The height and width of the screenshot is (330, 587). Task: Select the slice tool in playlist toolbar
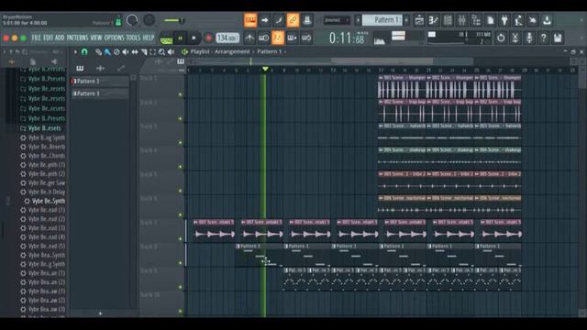coord(144,52)
